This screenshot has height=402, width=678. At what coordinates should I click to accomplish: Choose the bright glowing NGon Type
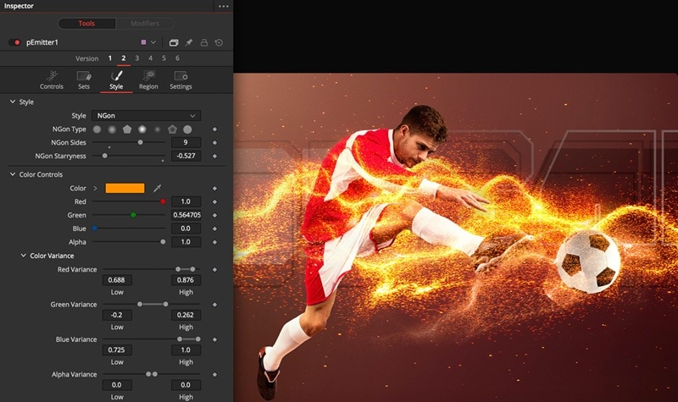[x=142, y=129]
